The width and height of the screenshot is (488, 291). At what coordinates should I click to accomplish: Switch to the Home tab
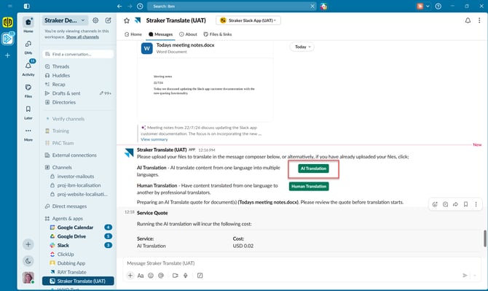[133, 34]
